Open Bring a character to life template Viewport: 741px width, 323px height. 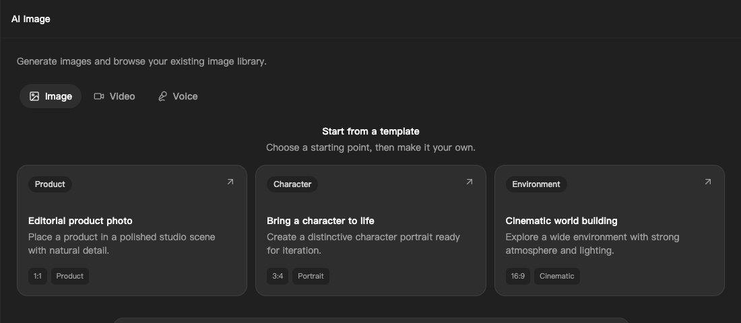click(371, 230)
